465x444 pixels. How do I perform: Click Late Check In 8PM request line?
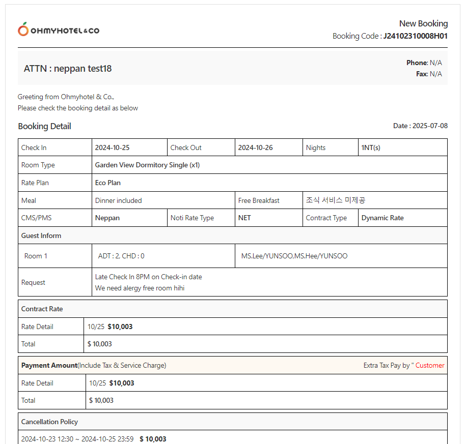click(x=148, y=277)
